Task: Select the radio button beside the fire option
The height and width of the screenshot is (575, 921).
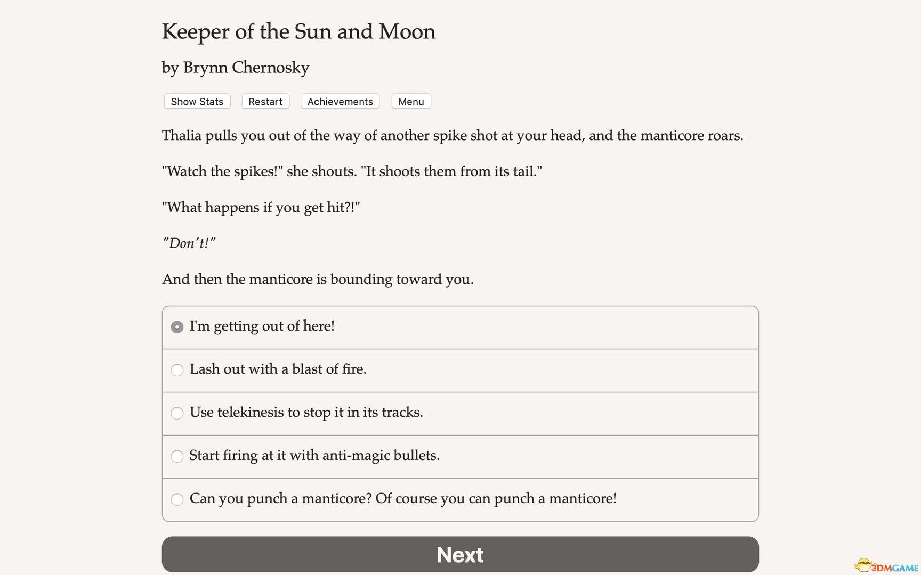Action: coord(177,369)
